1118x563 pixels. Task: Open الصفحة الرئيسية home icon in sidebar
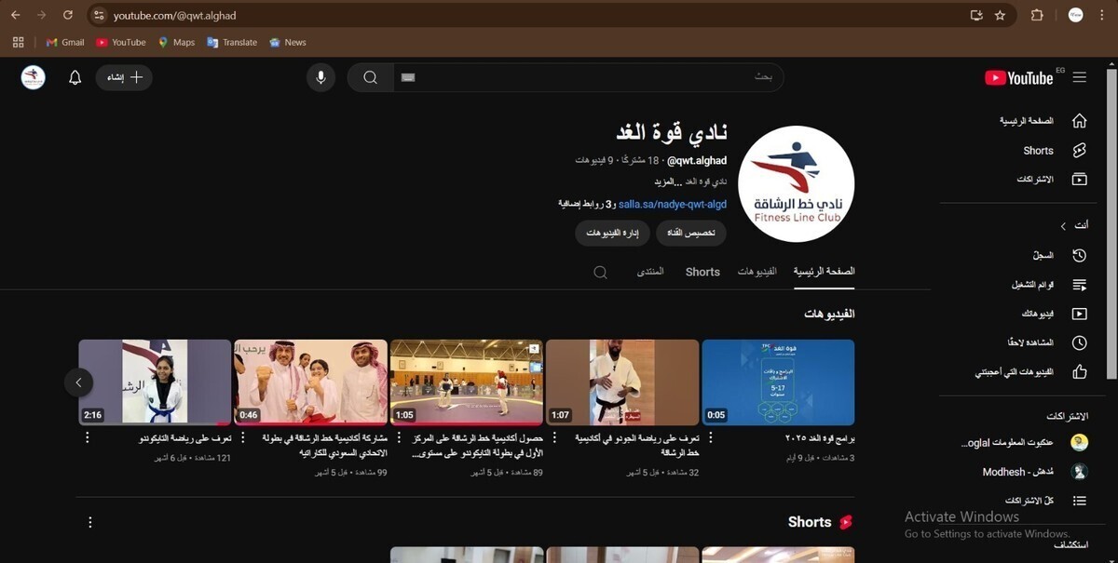pyautogui.click(x=1079, y=120)
